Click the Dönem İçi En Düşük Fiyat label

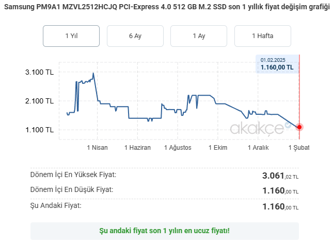72,190
